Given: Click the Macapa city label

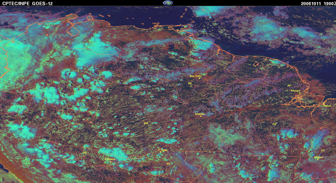Looking at the screenshot, I should 296,90.
